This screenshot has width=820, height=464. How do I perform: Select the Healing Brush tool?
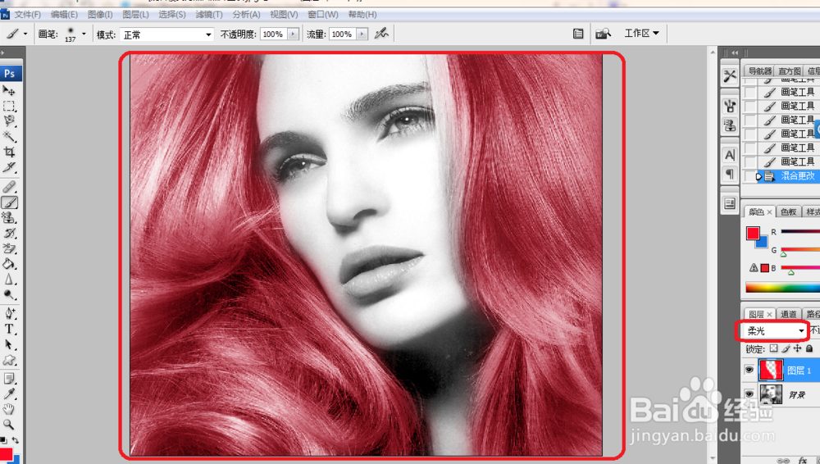pos(9,187)
